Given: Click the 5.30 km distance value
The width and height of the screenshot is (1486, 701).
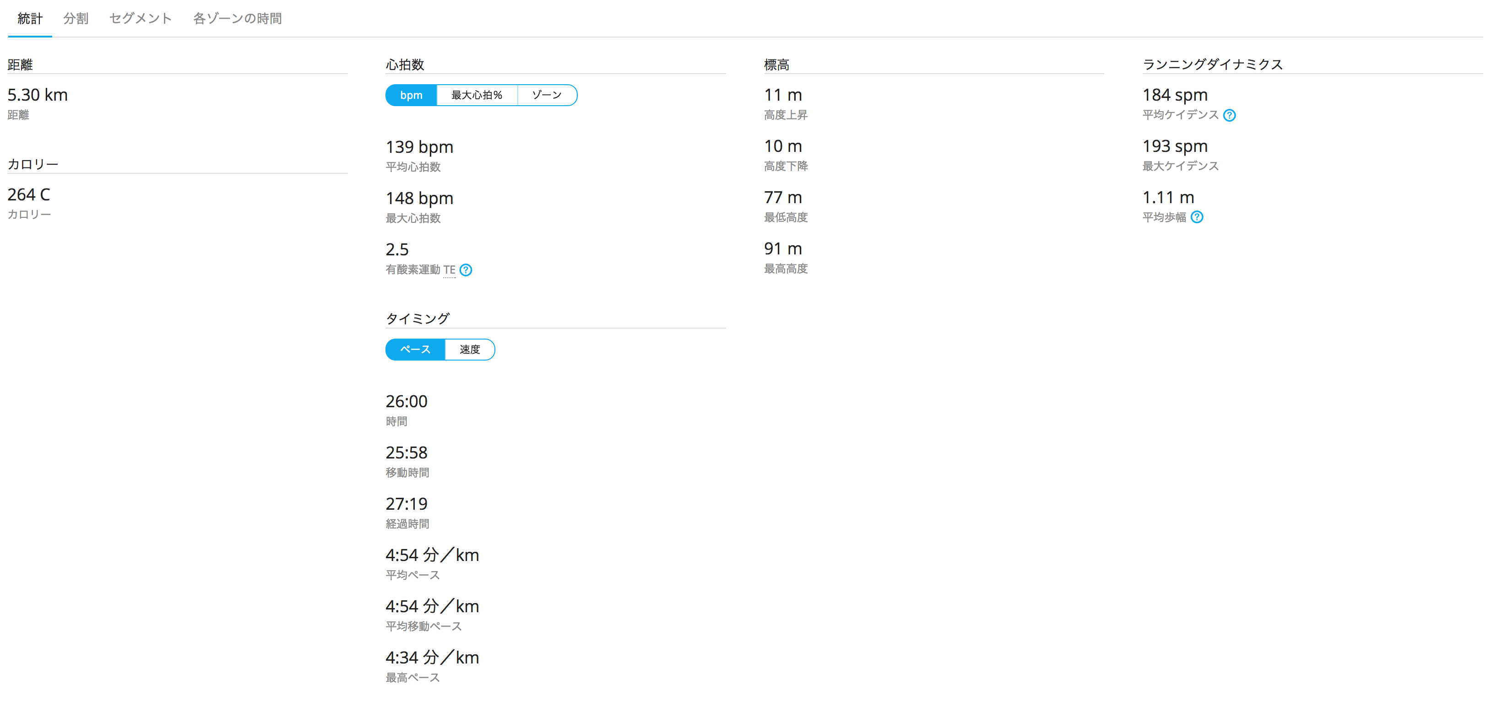Looking at the screenshot, I should [x=38, y=95].
